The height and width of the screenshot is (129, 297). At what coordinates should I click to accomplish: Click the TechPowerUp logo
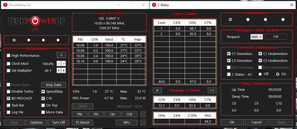(x=36, y=21)
